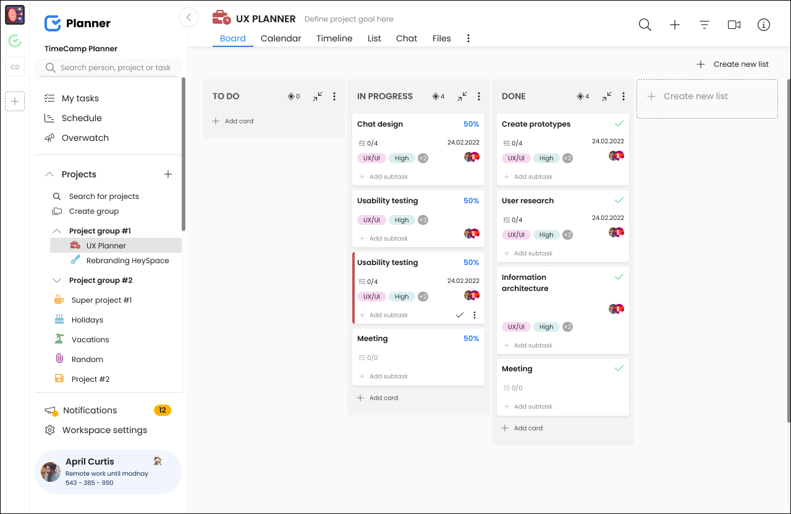This screenshot has height=514, width=791.
Task: Create a new item with the plus icon
Action: [x=674, y=25]
